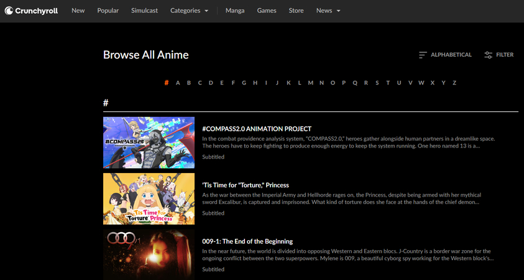Open 009-1 The End of the Beginning thumbnail
Screen dimensions: 524x280
149,254
